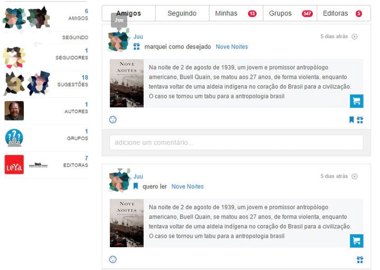
Task: Open the Grupos question-mark icon in sidebar
Action: coord(14,138)
